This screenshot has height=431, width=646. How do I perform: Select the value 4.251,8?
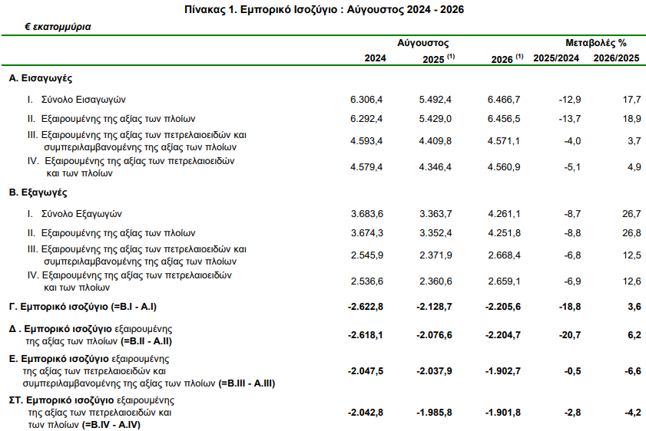(x=504, y=233)
